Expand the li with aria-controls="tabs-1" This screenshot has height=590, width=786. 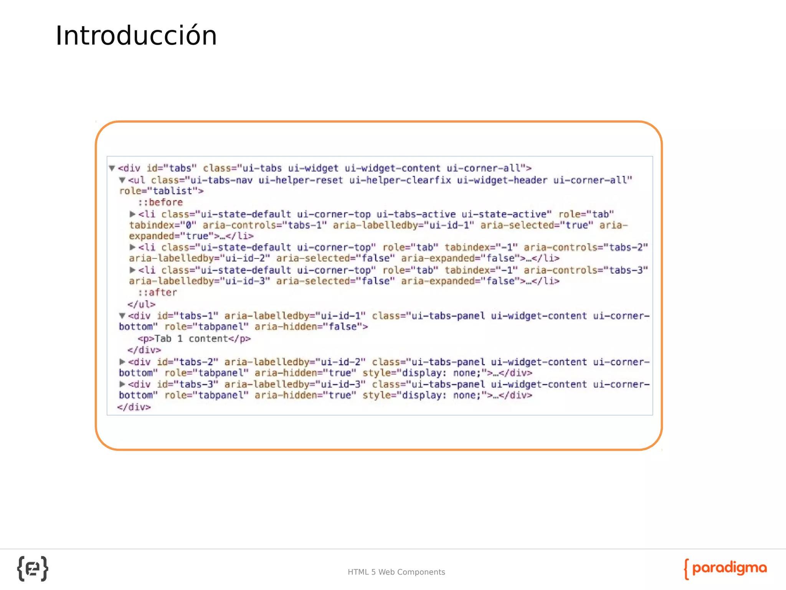(132, 214)
